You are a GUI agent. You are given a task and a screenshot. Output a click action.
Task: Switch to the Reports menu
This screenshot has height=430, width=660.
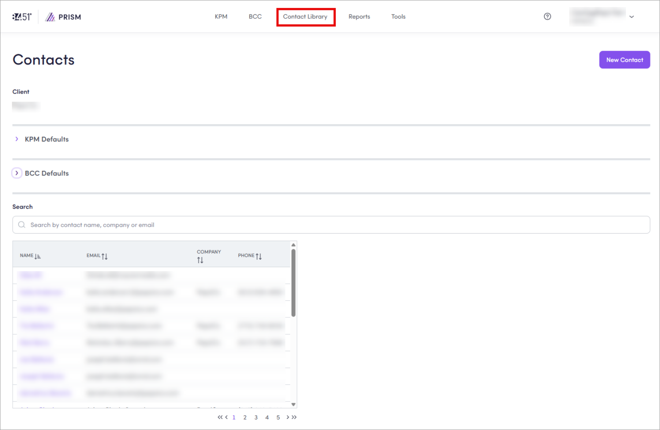(x=359, y=17)
